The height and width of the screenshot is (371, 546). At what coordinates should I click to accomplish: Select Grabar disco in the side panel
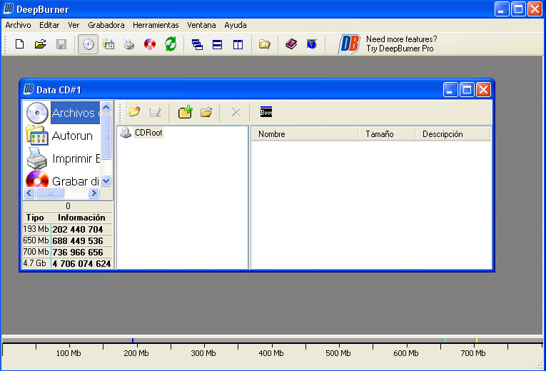point(76,181)
